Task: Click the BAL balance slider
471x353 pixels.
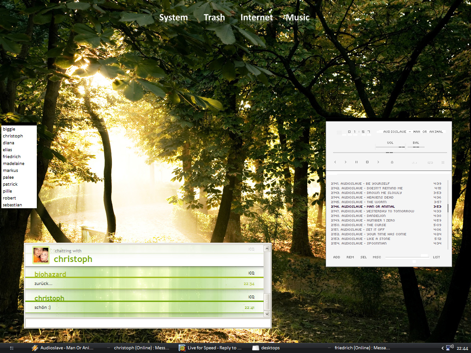Action: pyautogui.click(x=416, y=147)
